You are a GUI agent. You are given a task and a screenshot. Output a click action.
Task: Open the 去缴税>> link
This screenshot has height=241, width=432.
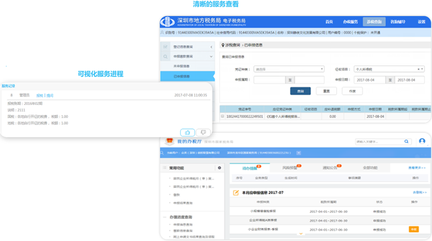(419, 193)
